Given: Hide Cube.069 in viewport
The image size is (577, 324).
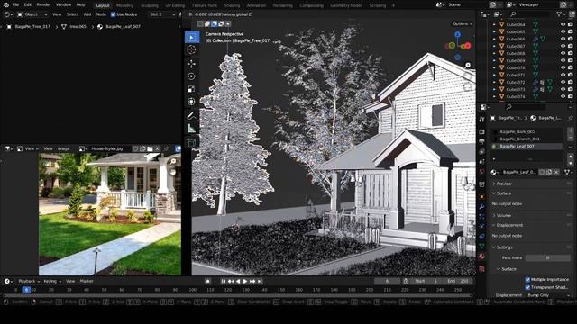Looking at the screenshot, I should (x=563, y=60).
